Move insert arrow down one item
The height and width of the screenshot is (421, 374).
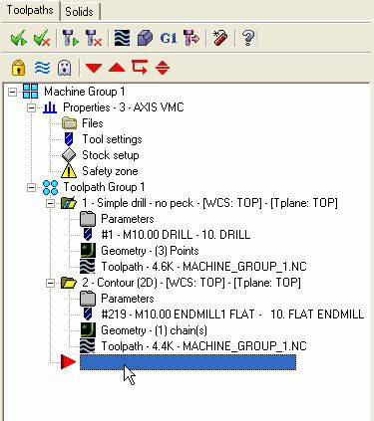point(94,68)
